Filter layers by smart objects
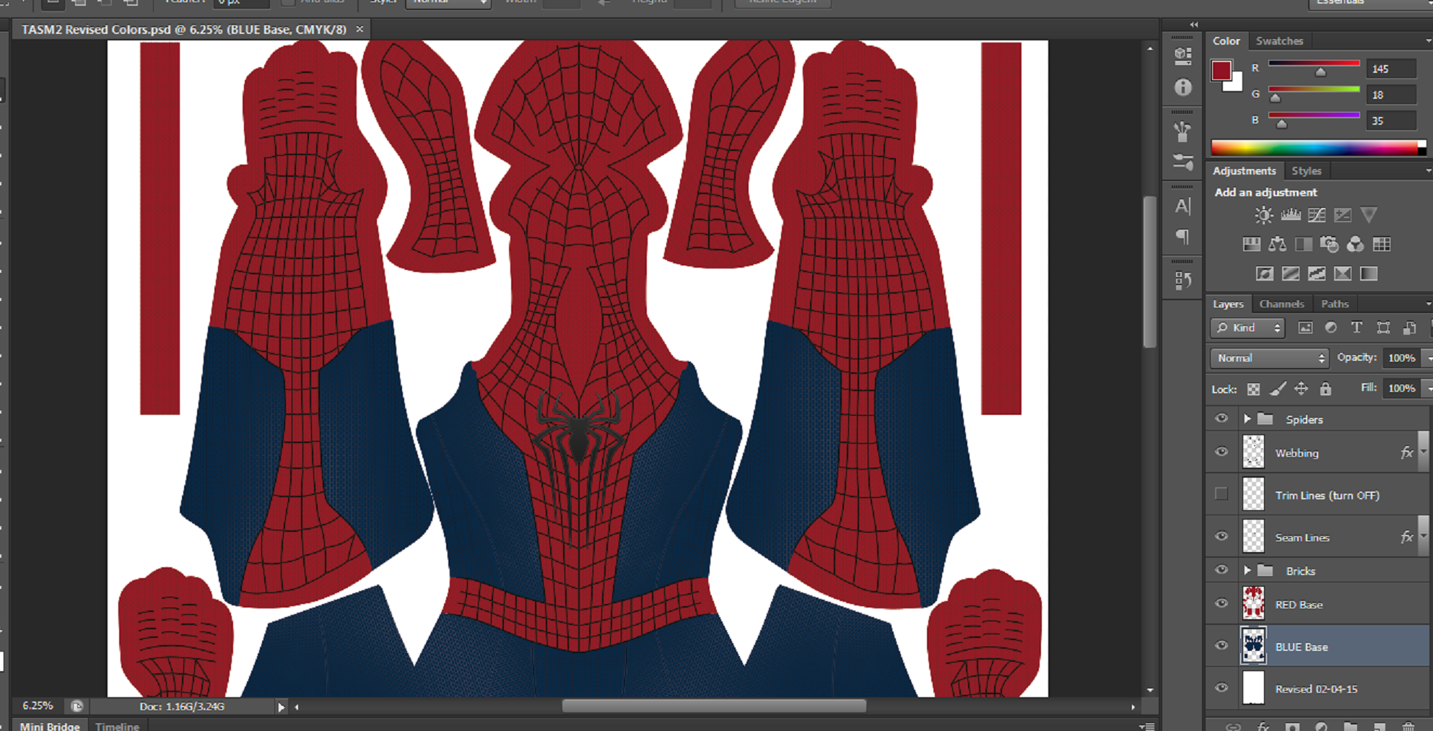Viewport: 1433px width, 731px height. click(x=1409, y=328)
